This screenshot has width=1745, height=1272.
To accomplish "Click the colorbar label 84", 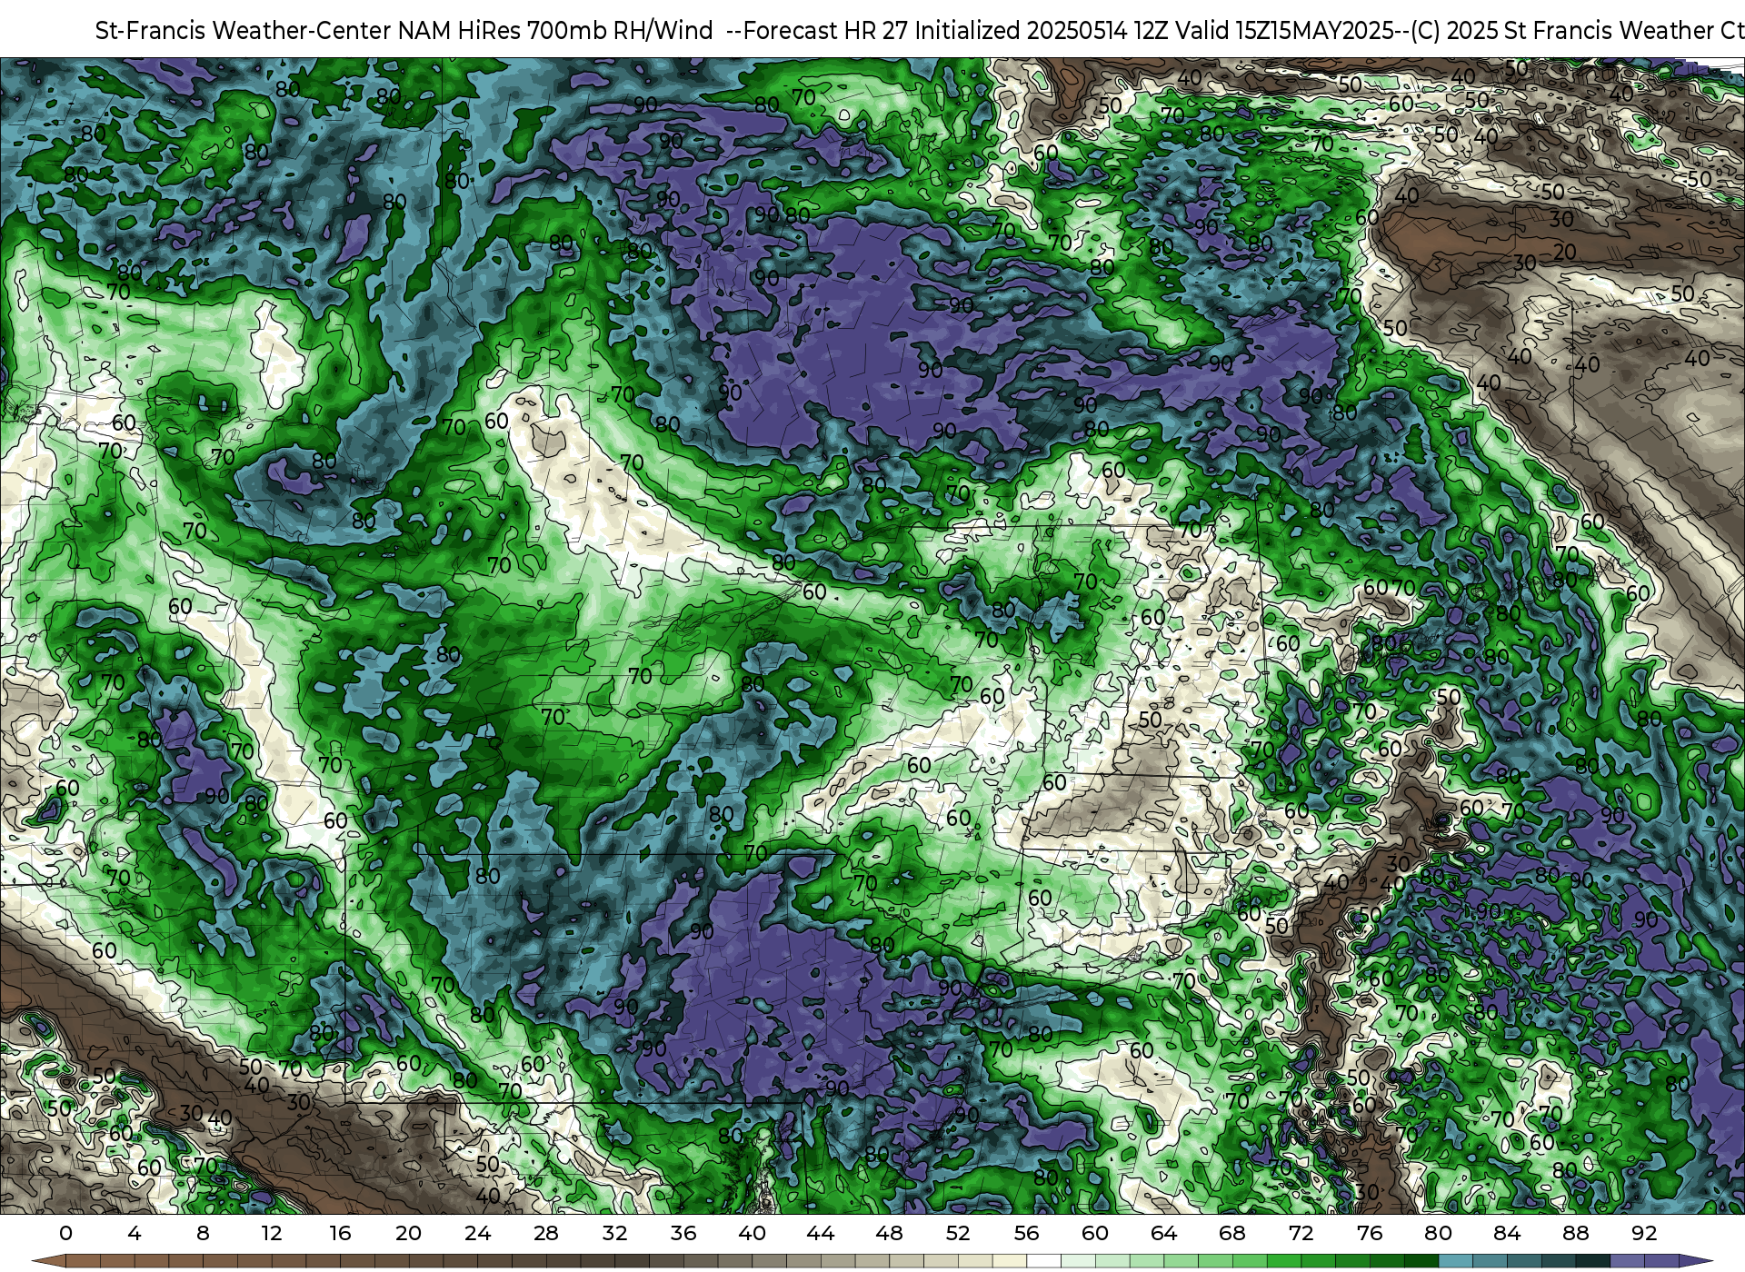I will [1507, 1233].
